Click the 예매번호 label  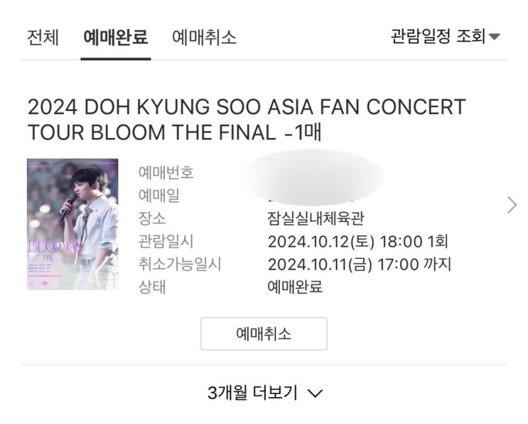[x=166, y=172]
